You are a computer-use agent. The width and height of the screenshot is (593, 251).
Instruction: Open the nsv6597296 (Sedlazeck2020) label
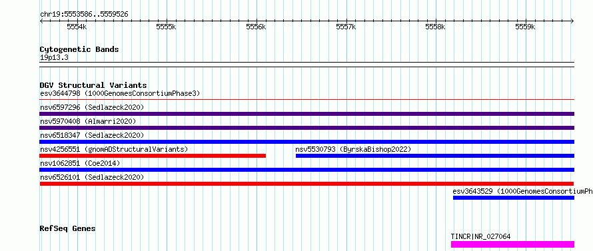point(92,107)
